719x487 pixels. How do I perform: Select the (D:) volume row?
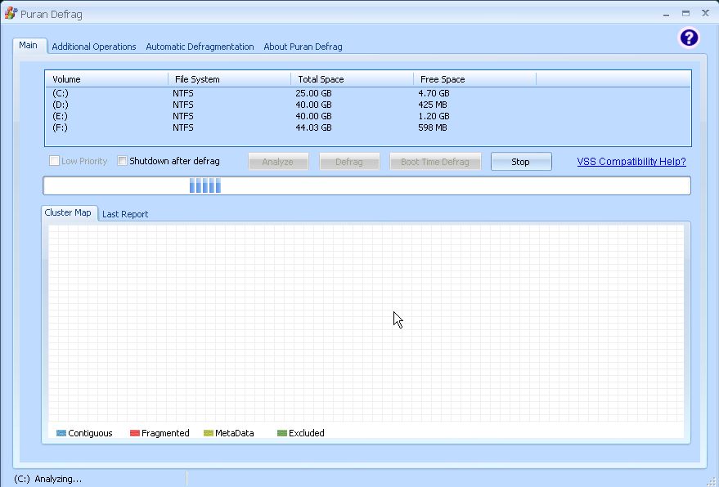(x=368, y=105)
